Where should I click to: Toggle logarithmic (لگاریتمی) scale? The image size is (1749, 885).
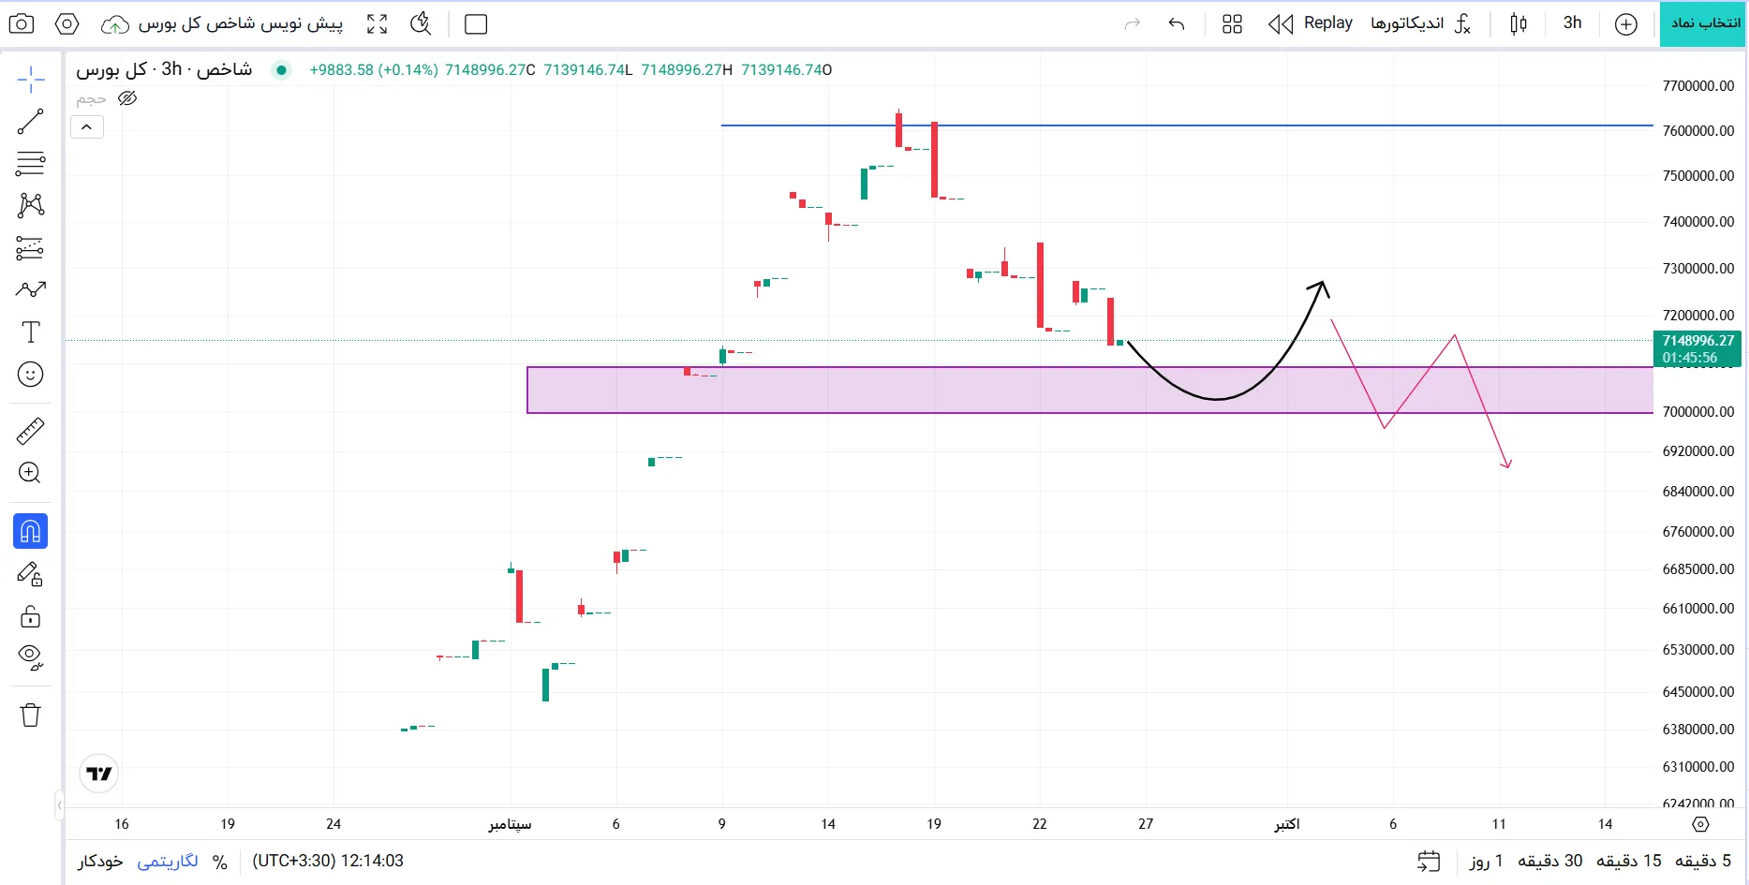point(168,862)
